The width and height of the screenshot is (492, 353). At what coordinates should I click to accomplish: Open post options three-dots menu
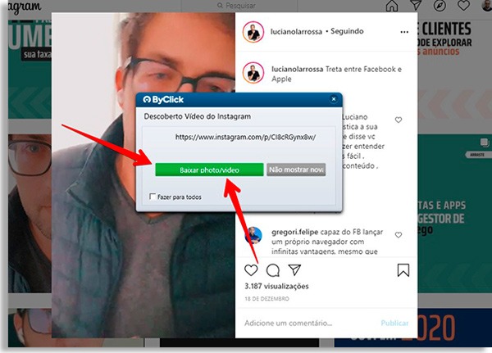(x=403, y=33)
